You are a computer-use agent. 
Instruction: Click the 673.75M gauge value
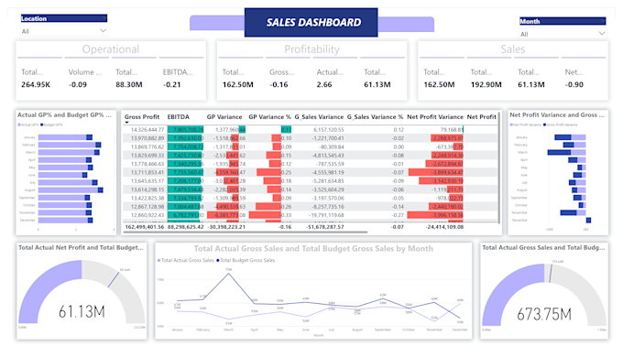[544, 314]
